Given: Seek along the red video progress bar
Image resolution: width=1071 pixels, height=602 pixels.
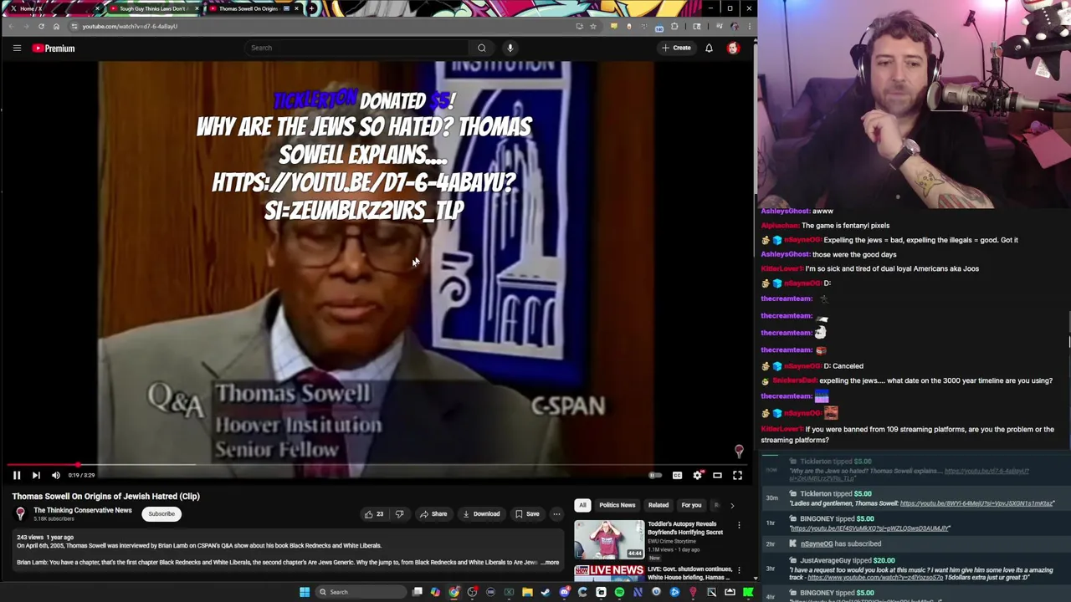Looking at the screenshot, I should tap(377, 465).
